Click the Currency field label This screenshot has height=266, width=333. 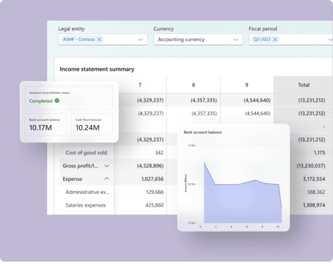click(164, 29)
